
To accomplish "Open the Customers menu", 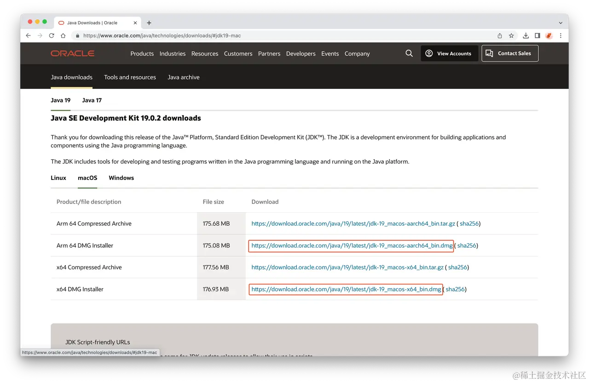I will 238,54.
